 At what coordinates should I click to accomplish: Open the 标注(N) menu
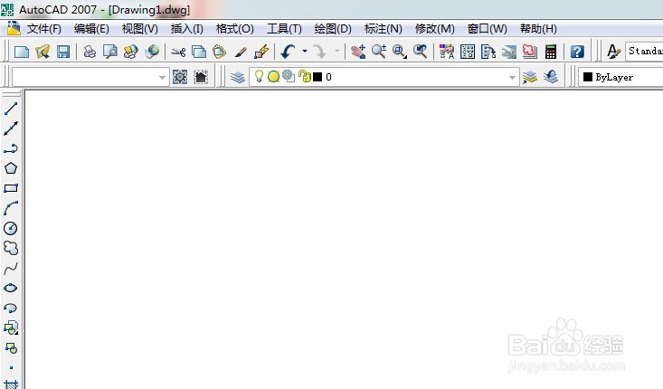pos(384,29)
